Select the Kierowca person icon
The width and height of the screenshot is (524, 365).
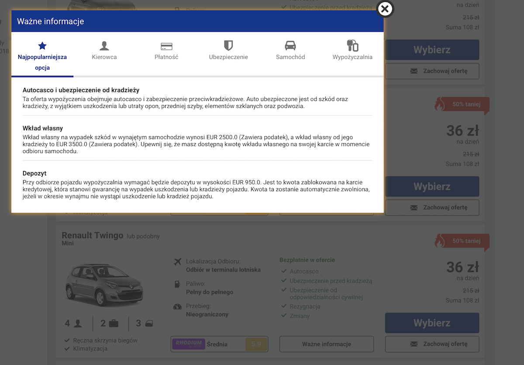click(x=104, y=45)
